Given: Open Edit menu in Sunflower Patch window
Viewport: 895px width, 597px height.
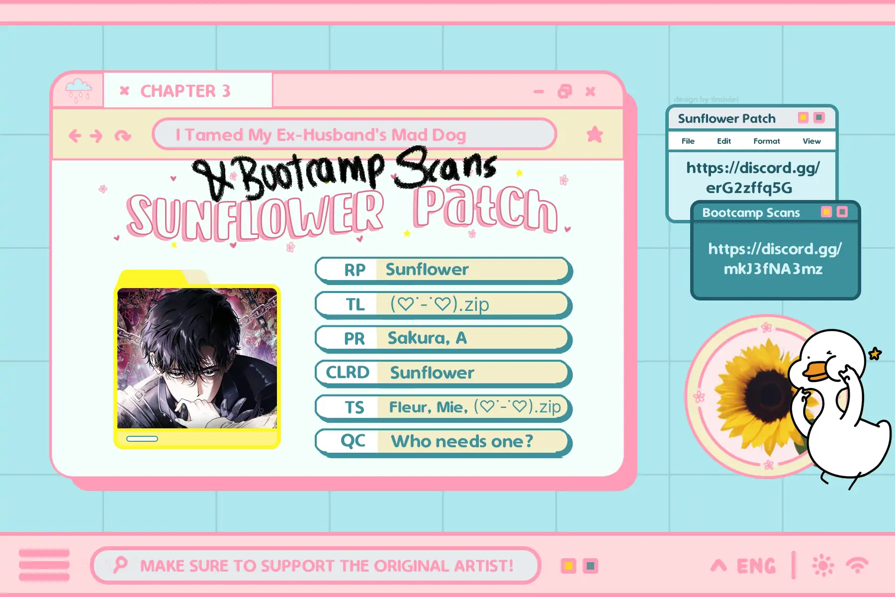Looking at the screenshot, I should coord(724,141).
